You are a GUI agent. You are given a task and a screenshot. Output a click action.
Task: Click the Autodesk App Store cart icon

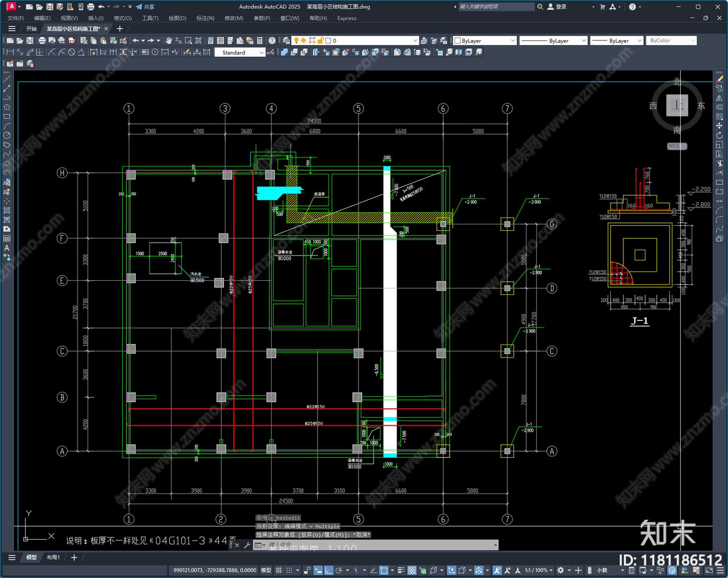click(x=602, y=7)
